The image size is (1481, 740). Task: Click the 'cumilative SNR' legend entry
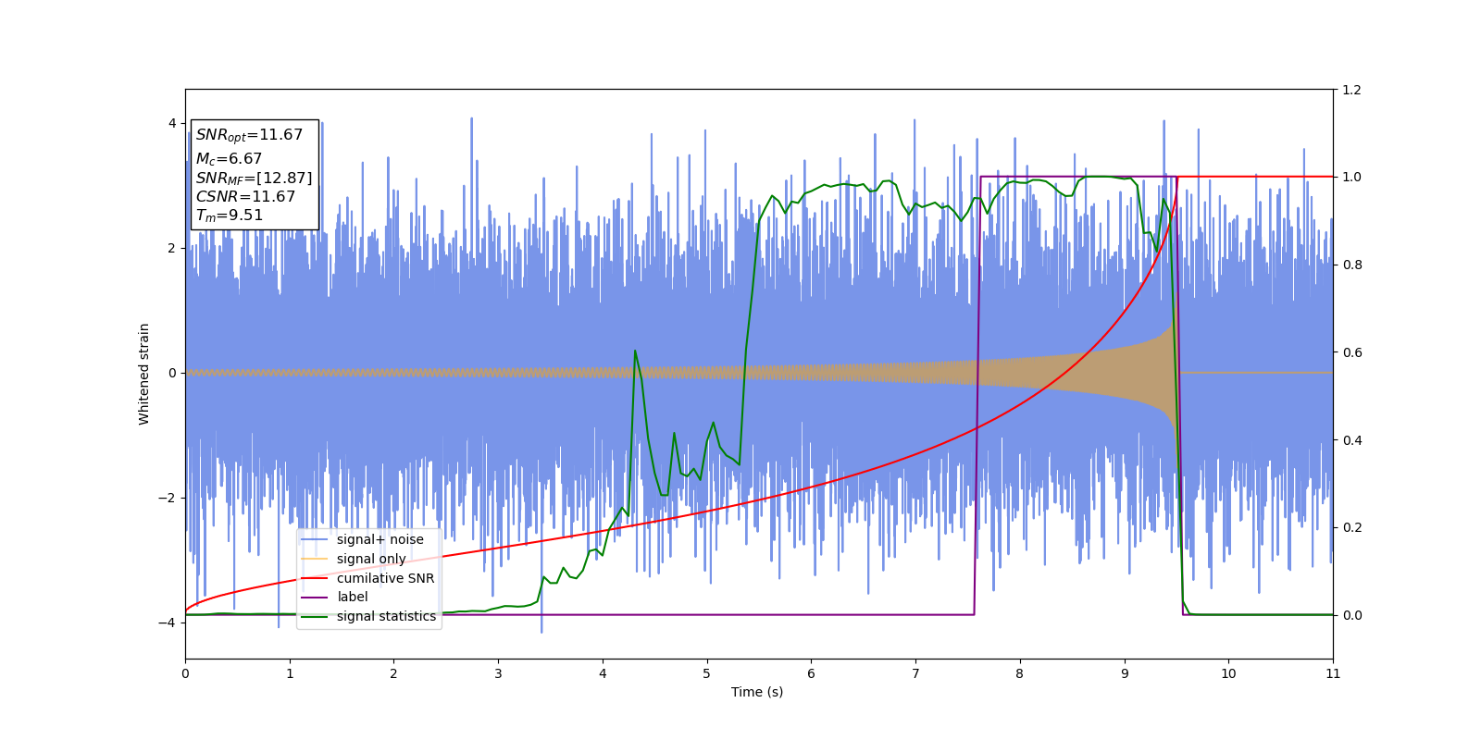click(x=368, y=578)
